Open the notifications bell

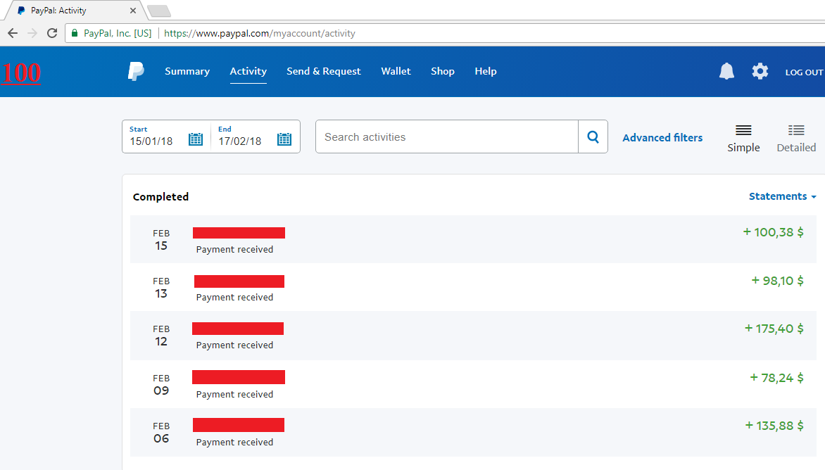click(x=726, y=71)
